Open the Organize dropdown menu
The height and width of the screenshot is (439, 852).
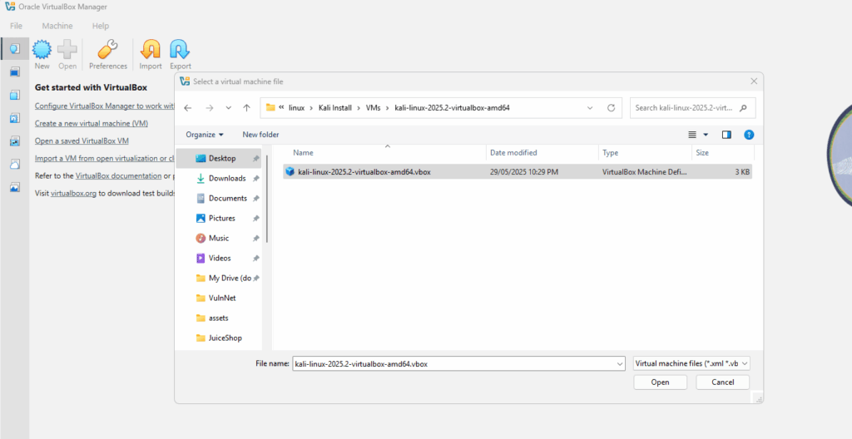point(205,135)
